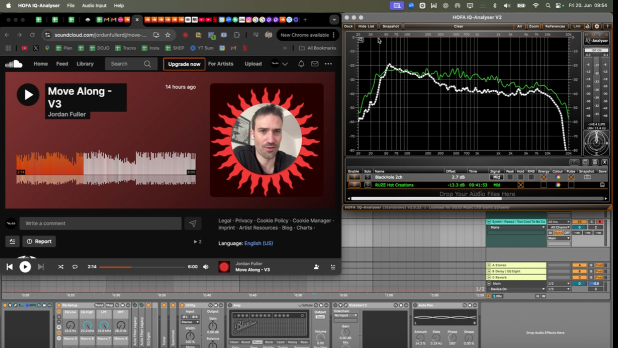Click References button in IQ-Analyser

555,27
